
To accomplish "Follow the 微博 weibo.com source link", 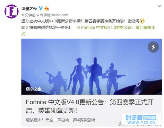I will click(56, 15).
